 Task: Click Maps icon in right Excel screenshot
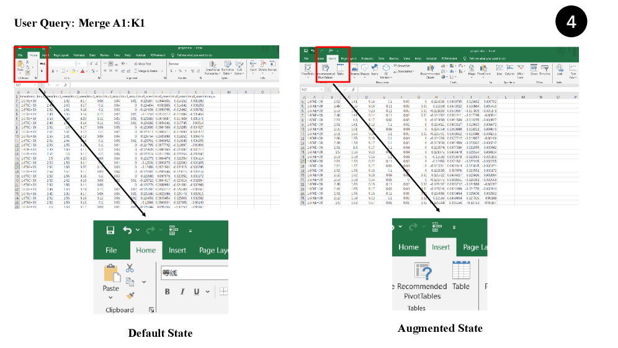pyautogui.click(x=472, y=71)
